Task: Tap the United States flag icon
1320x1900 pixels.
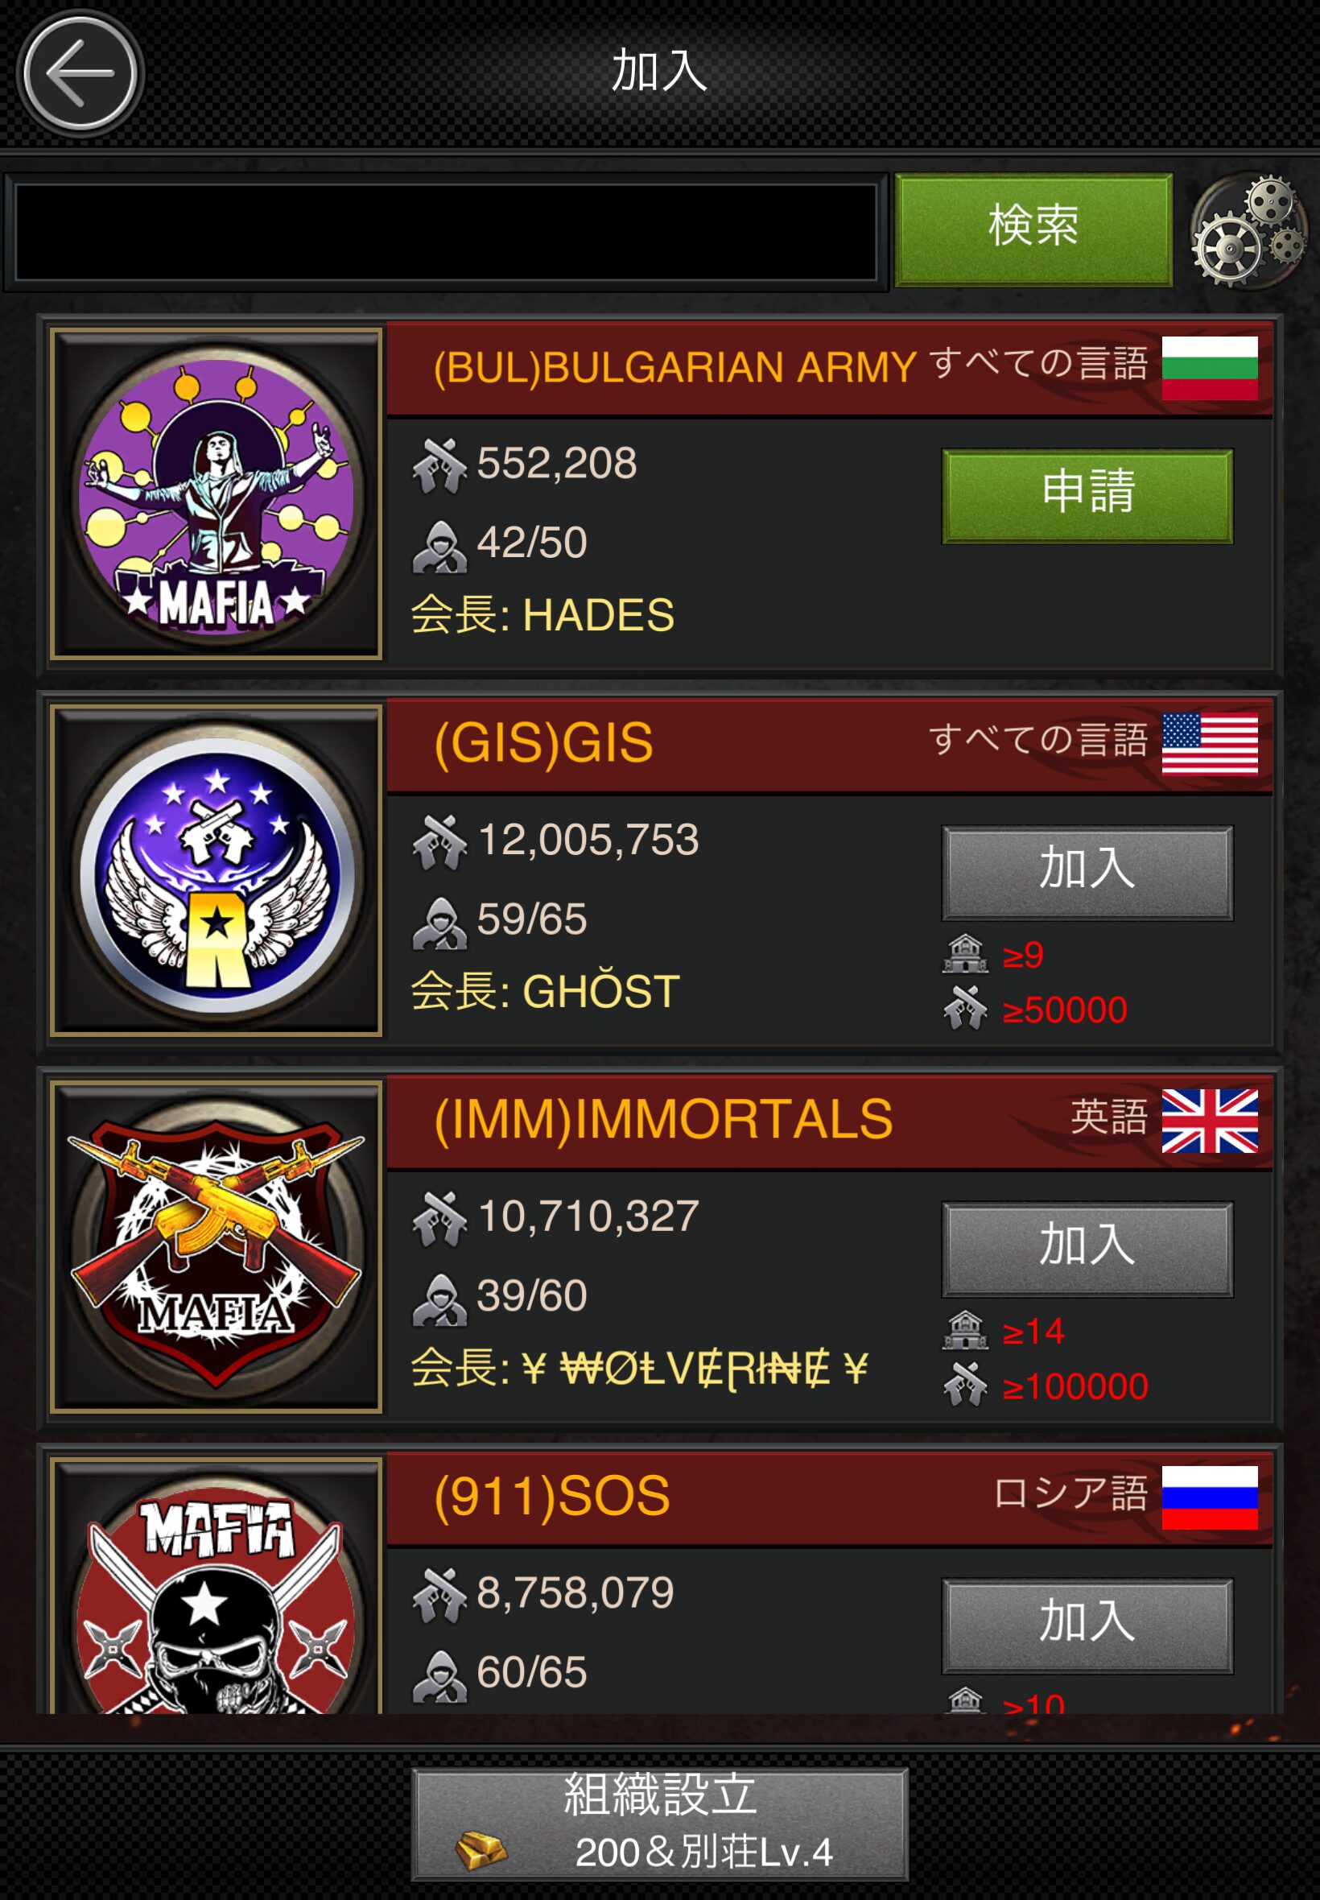Action: [x=1209, y=744]
